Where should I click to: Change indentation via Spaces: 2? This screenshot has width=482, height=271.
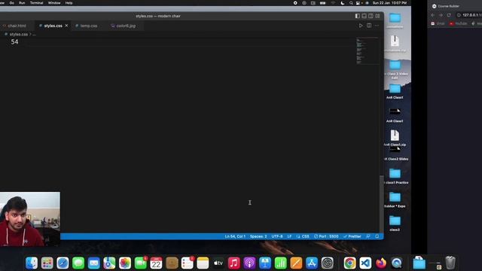258,236
